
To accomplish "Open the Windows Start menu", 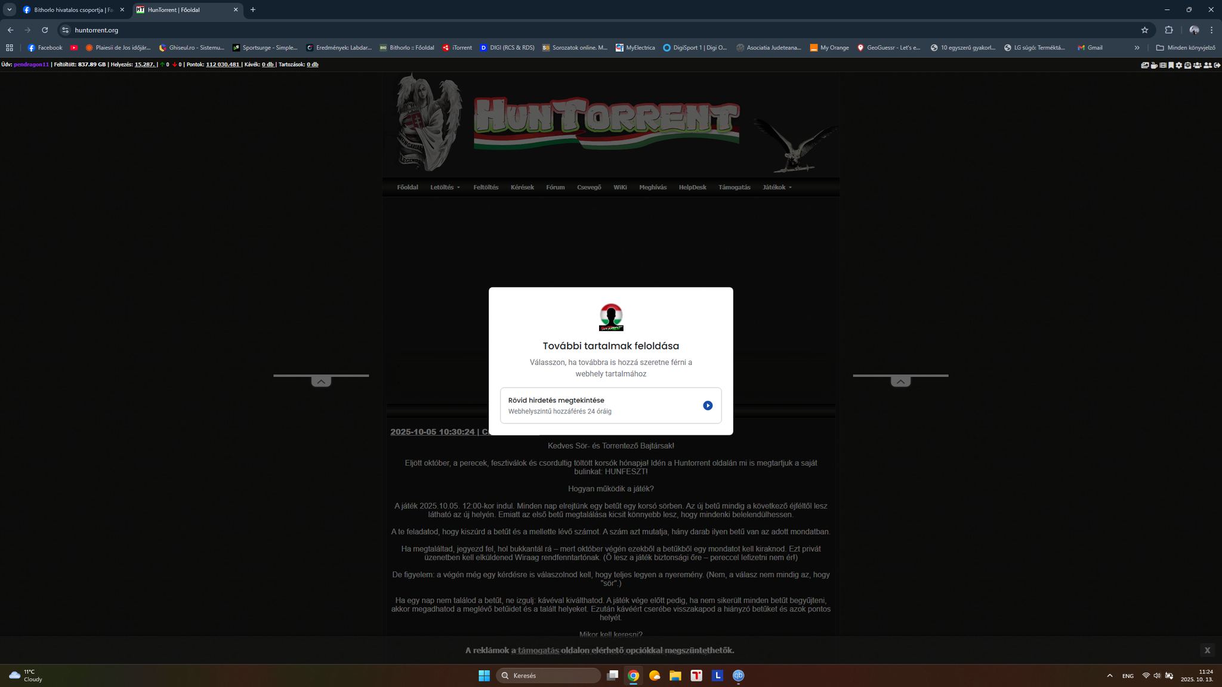I will (484, 676).
